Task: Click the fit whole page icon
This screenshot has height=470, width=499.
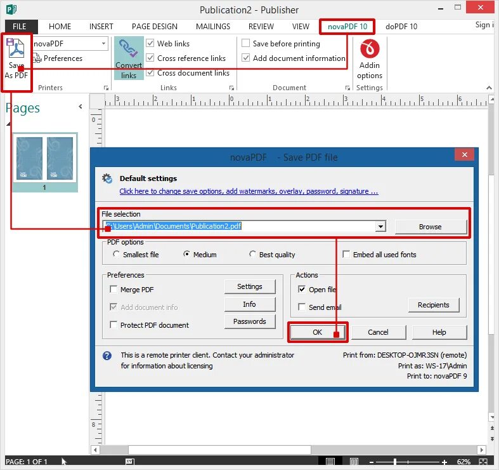Action: (483, 461)
